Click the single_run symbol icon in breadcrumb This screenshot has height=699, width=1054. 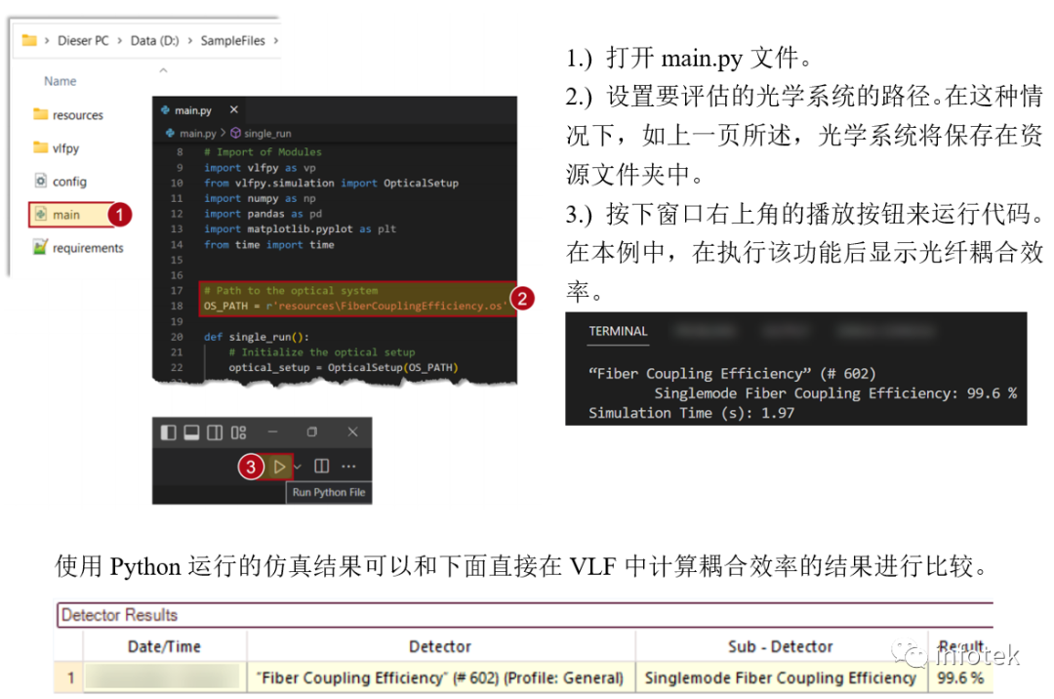click(x=235, y=134)
